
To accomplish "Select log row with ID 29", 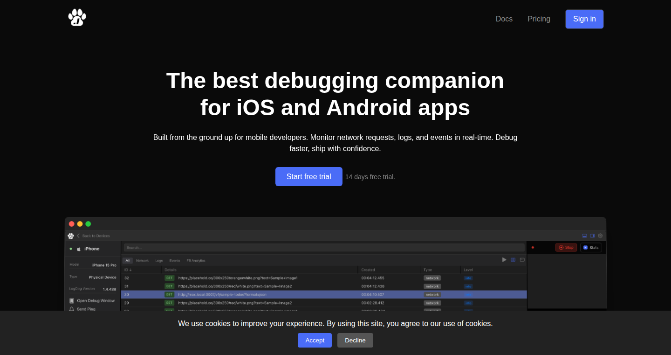I will (324, 303).
